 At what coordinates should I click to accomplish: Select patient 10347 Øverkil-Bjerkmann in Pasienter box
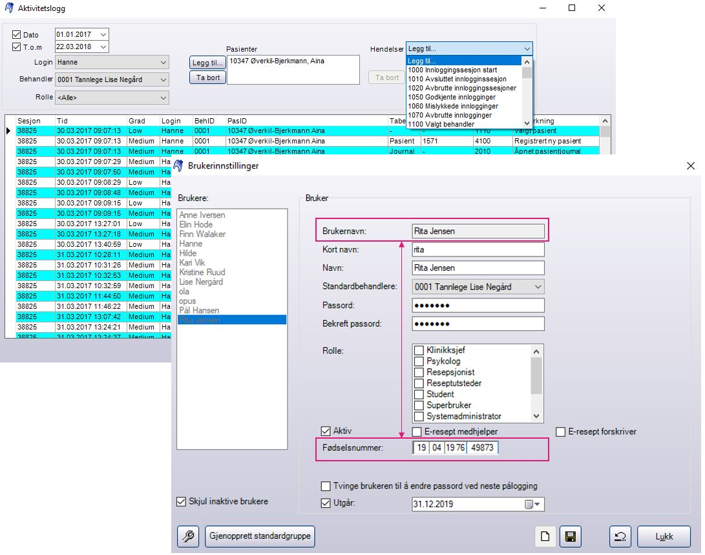[277, 61]
